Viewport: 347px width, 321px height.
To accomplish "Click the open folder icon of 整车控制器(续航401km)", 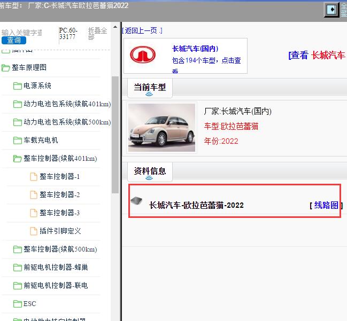I will pyautogui.click(x=18, y=159).
